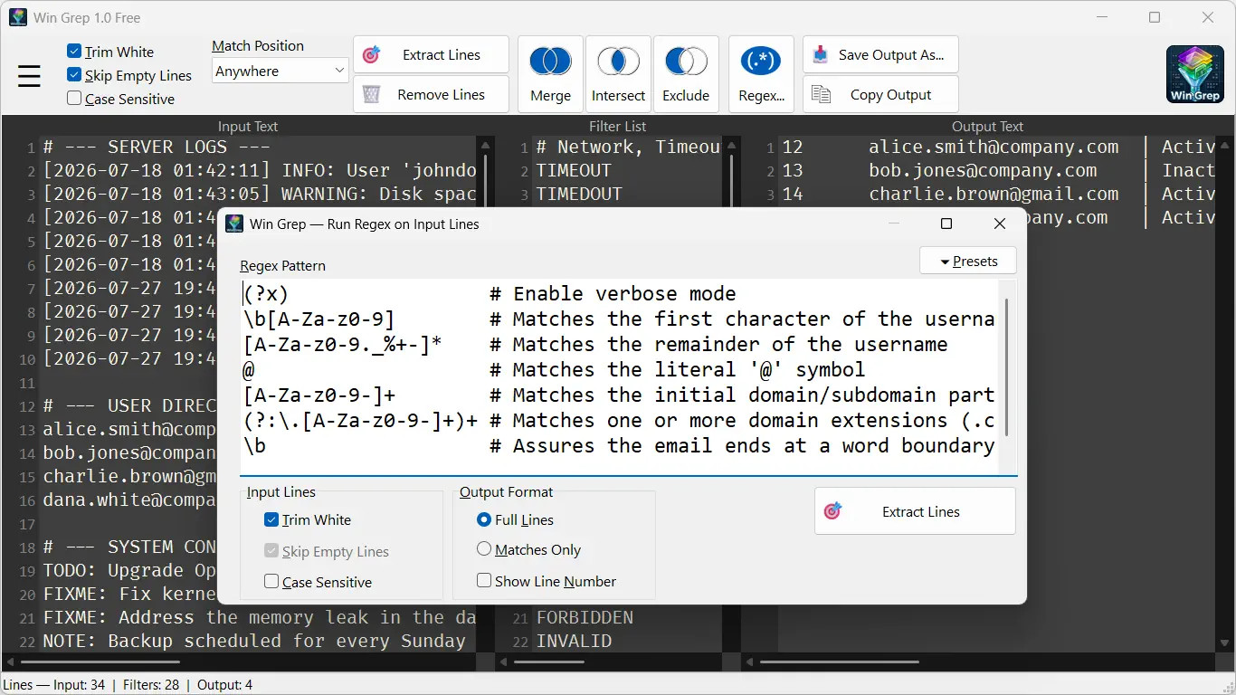The height and width of the screenshot is (695, 1236).
Task: Click Save Output As button
Action: click(x=880, y=54)
